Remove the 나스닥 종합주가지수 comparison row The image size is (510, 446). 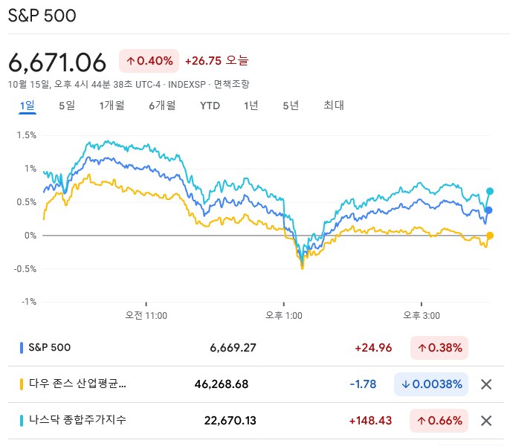[x=486, y=421]
